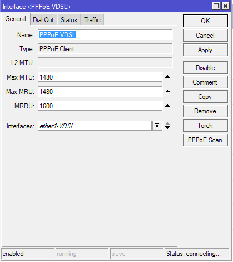The width and height of the screenshot is (233, 262).
Task: Remove the PPPoE VDSL interface
Action: coord(205,111)
